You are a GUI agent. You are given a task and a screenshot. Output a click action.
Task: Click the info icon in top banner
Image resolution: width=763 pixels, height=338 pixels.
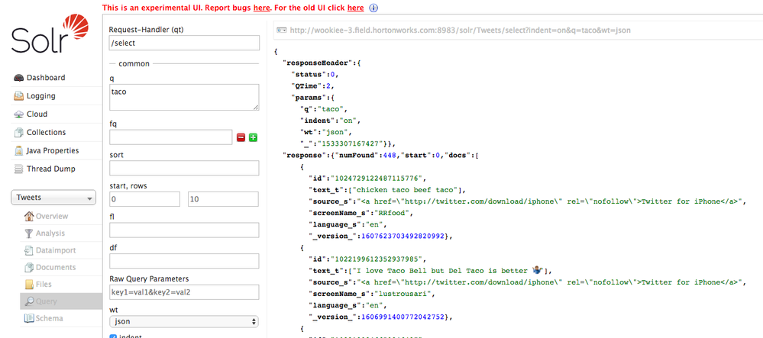click(373, 8)
